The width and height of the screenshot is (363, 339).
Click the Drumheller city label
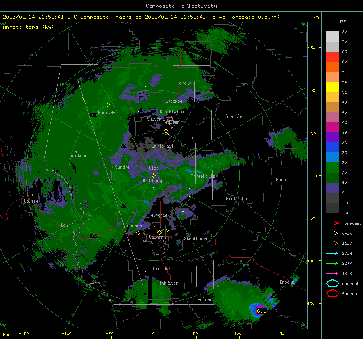(x=236, y=199)
